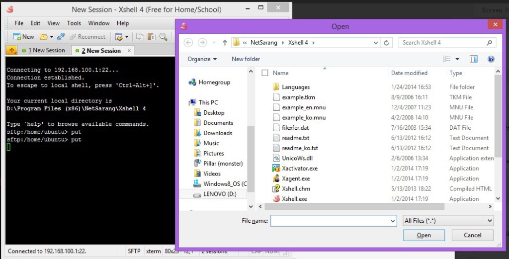Sort by the Type column header

coord(455,73)
